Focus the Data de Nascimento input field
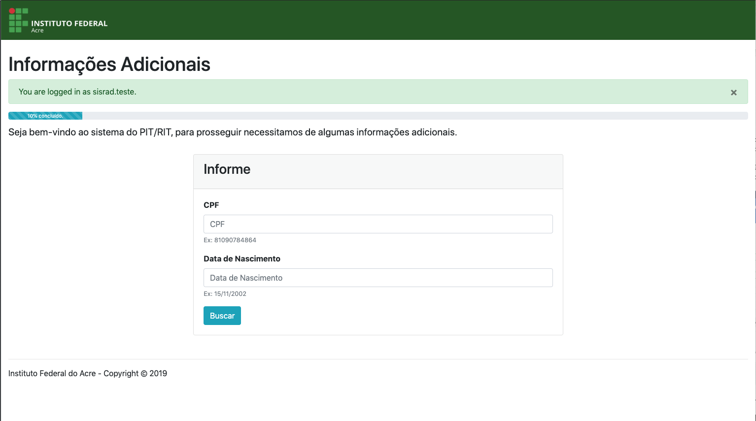 [x=378, y=278]
